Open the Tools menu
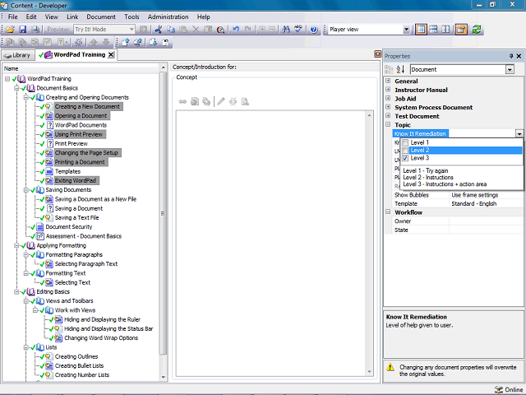Viewport: 526px width, 395px height. 131,16
